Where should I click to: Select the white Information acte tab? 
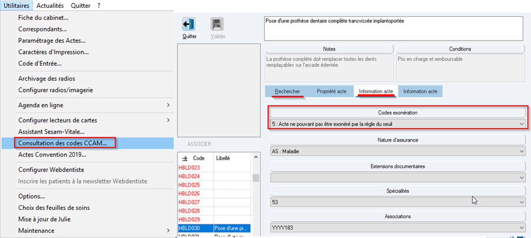[x=376, y=91]
